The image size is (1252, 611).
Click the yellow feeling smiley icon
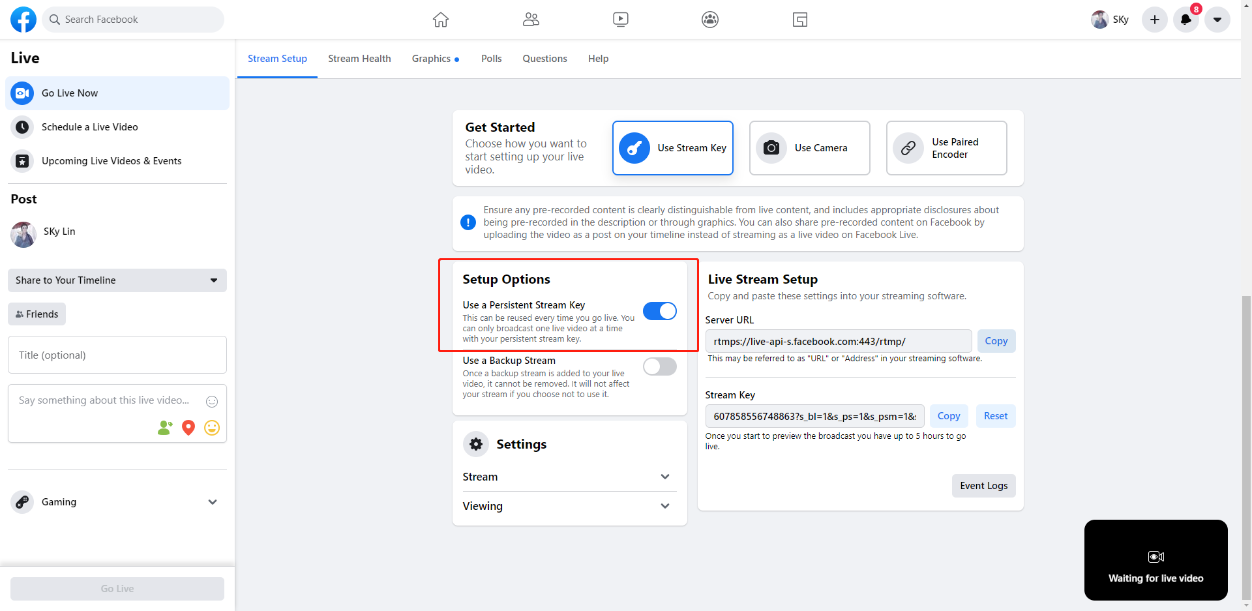pos(212,428)
